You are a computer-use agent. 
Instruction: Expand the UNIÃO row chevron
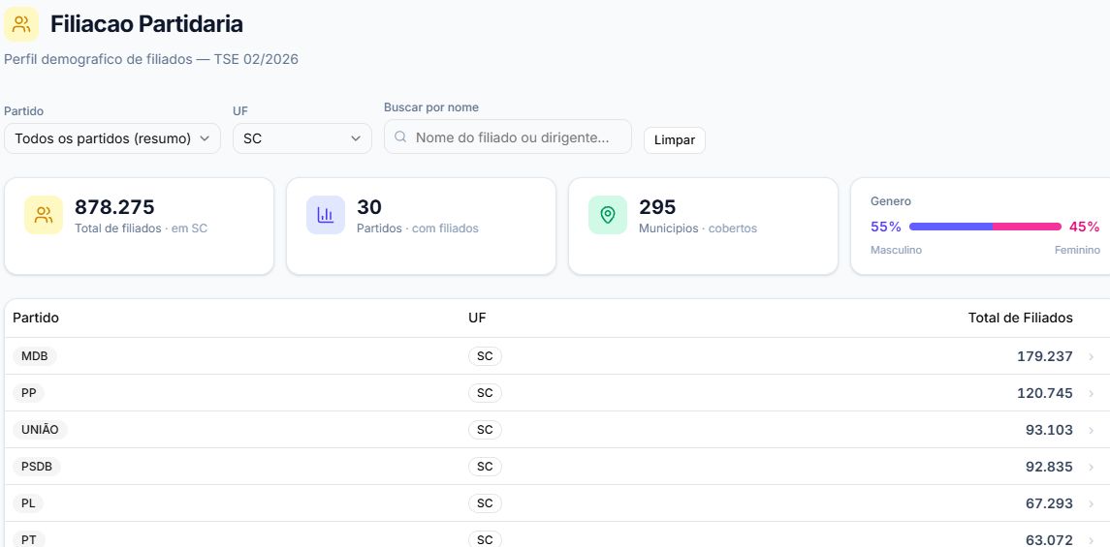pos(1091,431)
